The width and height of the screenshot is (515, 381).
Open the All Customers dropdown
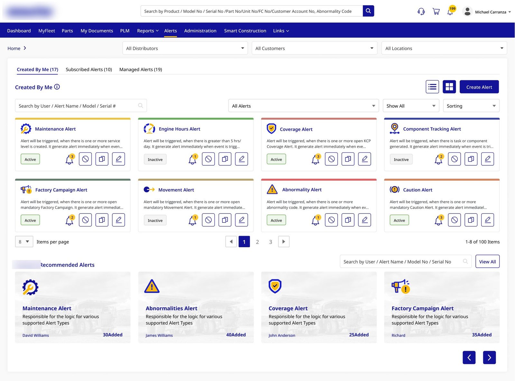pyautogui.click(x=314, y=48)
